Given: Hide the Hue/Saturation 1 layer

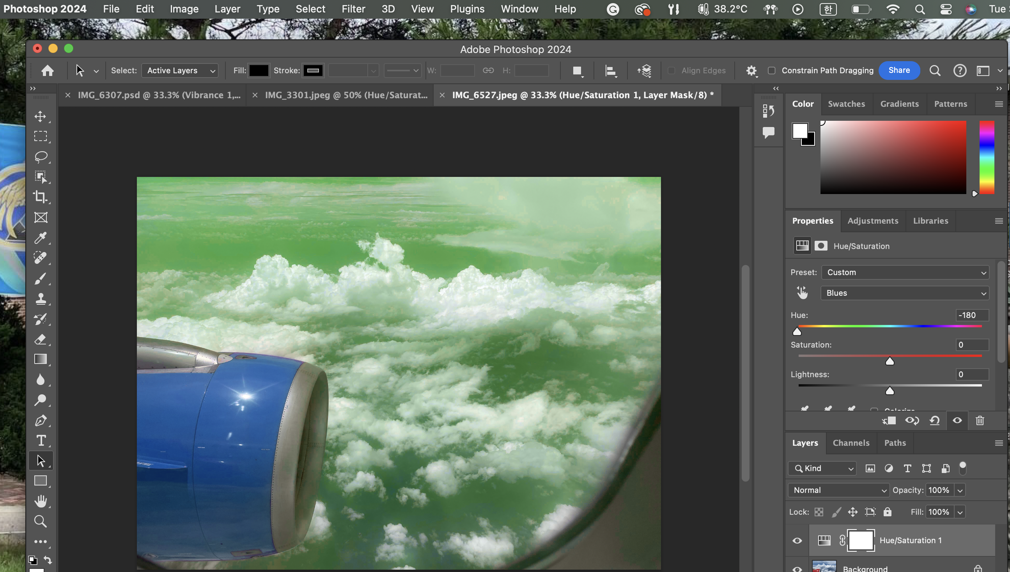Looking at the screenshot, I should tap(797, 540).
